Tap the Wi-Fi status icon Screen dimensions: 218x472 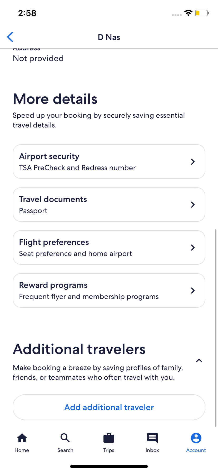188,13
